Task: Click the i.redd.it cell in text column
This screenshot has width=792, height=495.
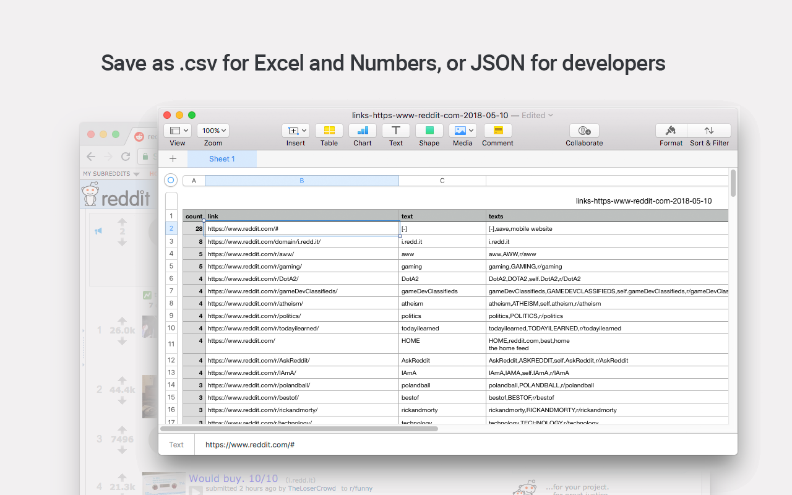Action: [442, 241]
